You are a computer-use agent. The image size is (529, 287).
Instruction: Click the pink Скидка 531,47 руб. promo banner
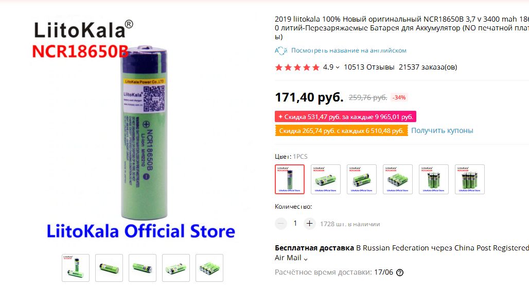point(345,117)
